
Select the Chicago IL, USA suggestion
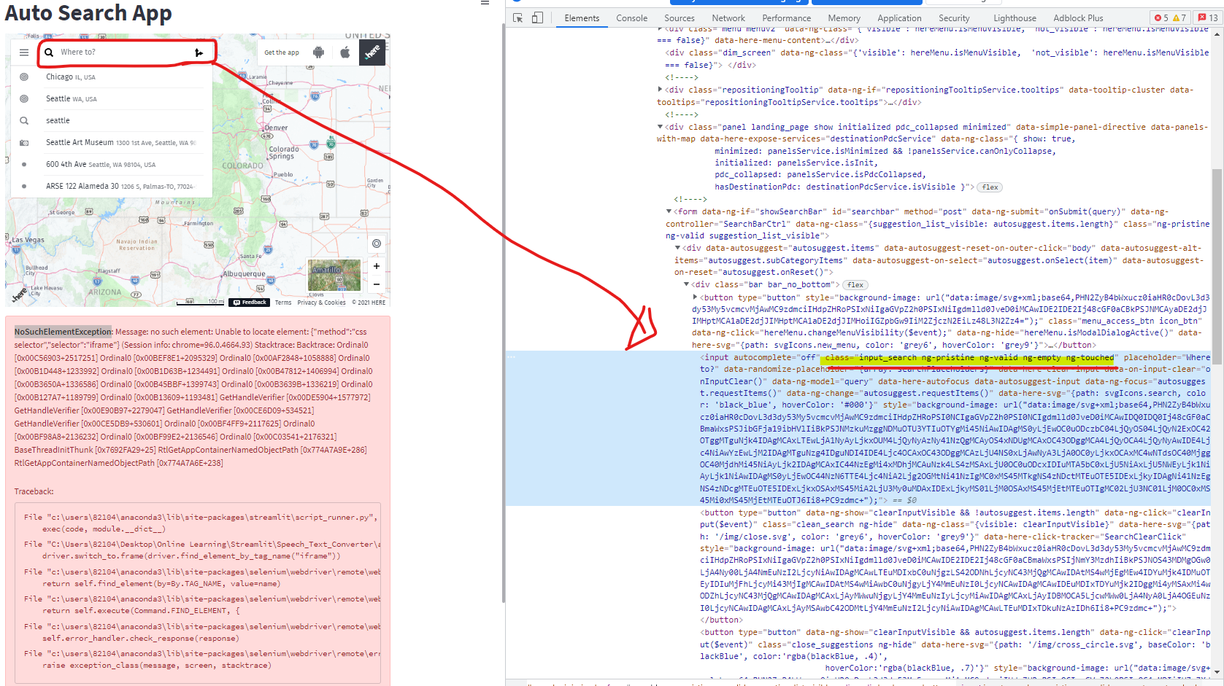[x=112, y=77]
